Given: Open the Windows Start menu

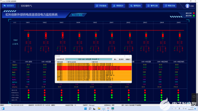Looking at the screenshot, I should point(85,109).
